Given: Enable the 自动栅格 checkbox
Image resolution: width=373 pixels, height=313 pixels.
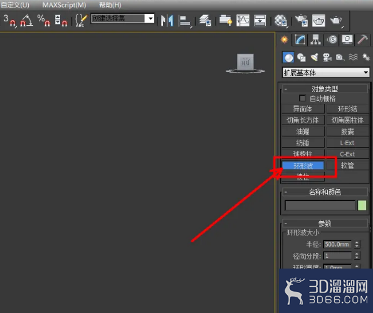Looking at the screenshot, I should click(302, 98).
